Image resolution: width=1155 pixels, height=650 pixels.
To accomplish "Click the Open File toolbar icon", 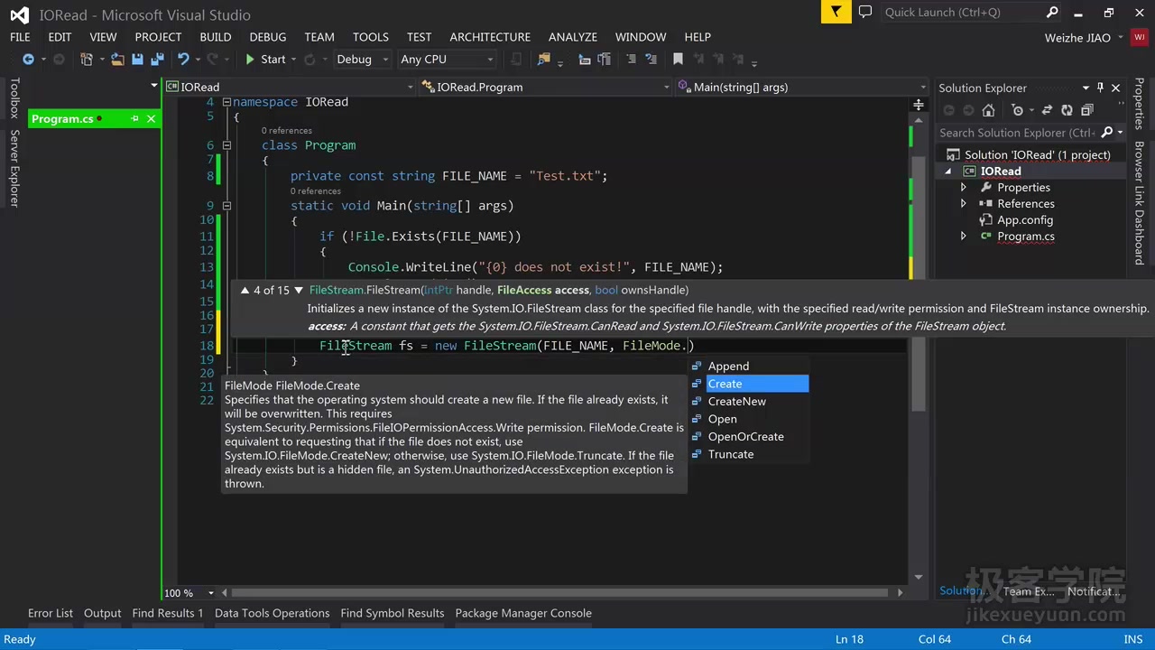I will coord(118,60).
